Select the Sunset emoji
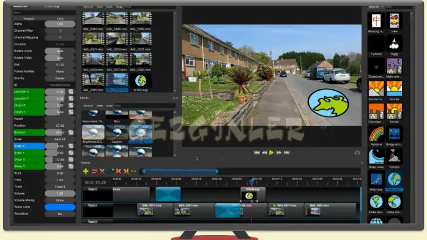The width and height of the screenshot is (427, 240). 395,111
